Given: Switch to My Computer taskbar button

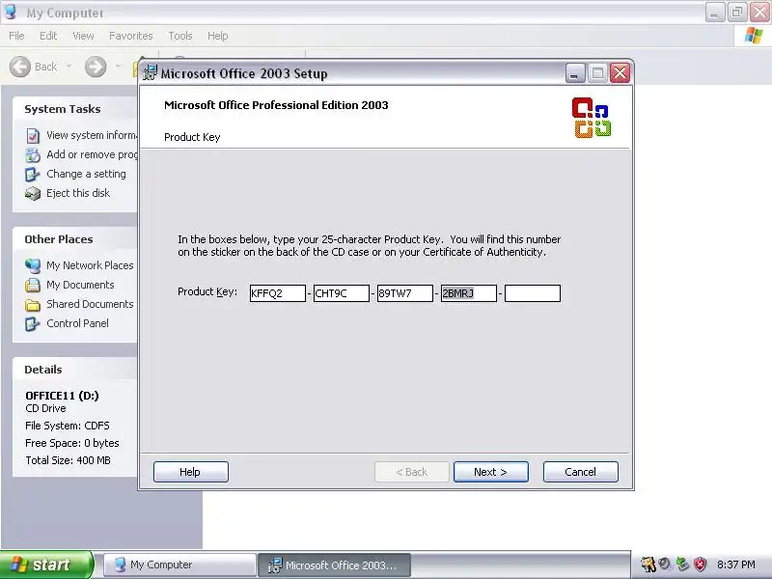Looking at the screenshot, I should (179, 565).
